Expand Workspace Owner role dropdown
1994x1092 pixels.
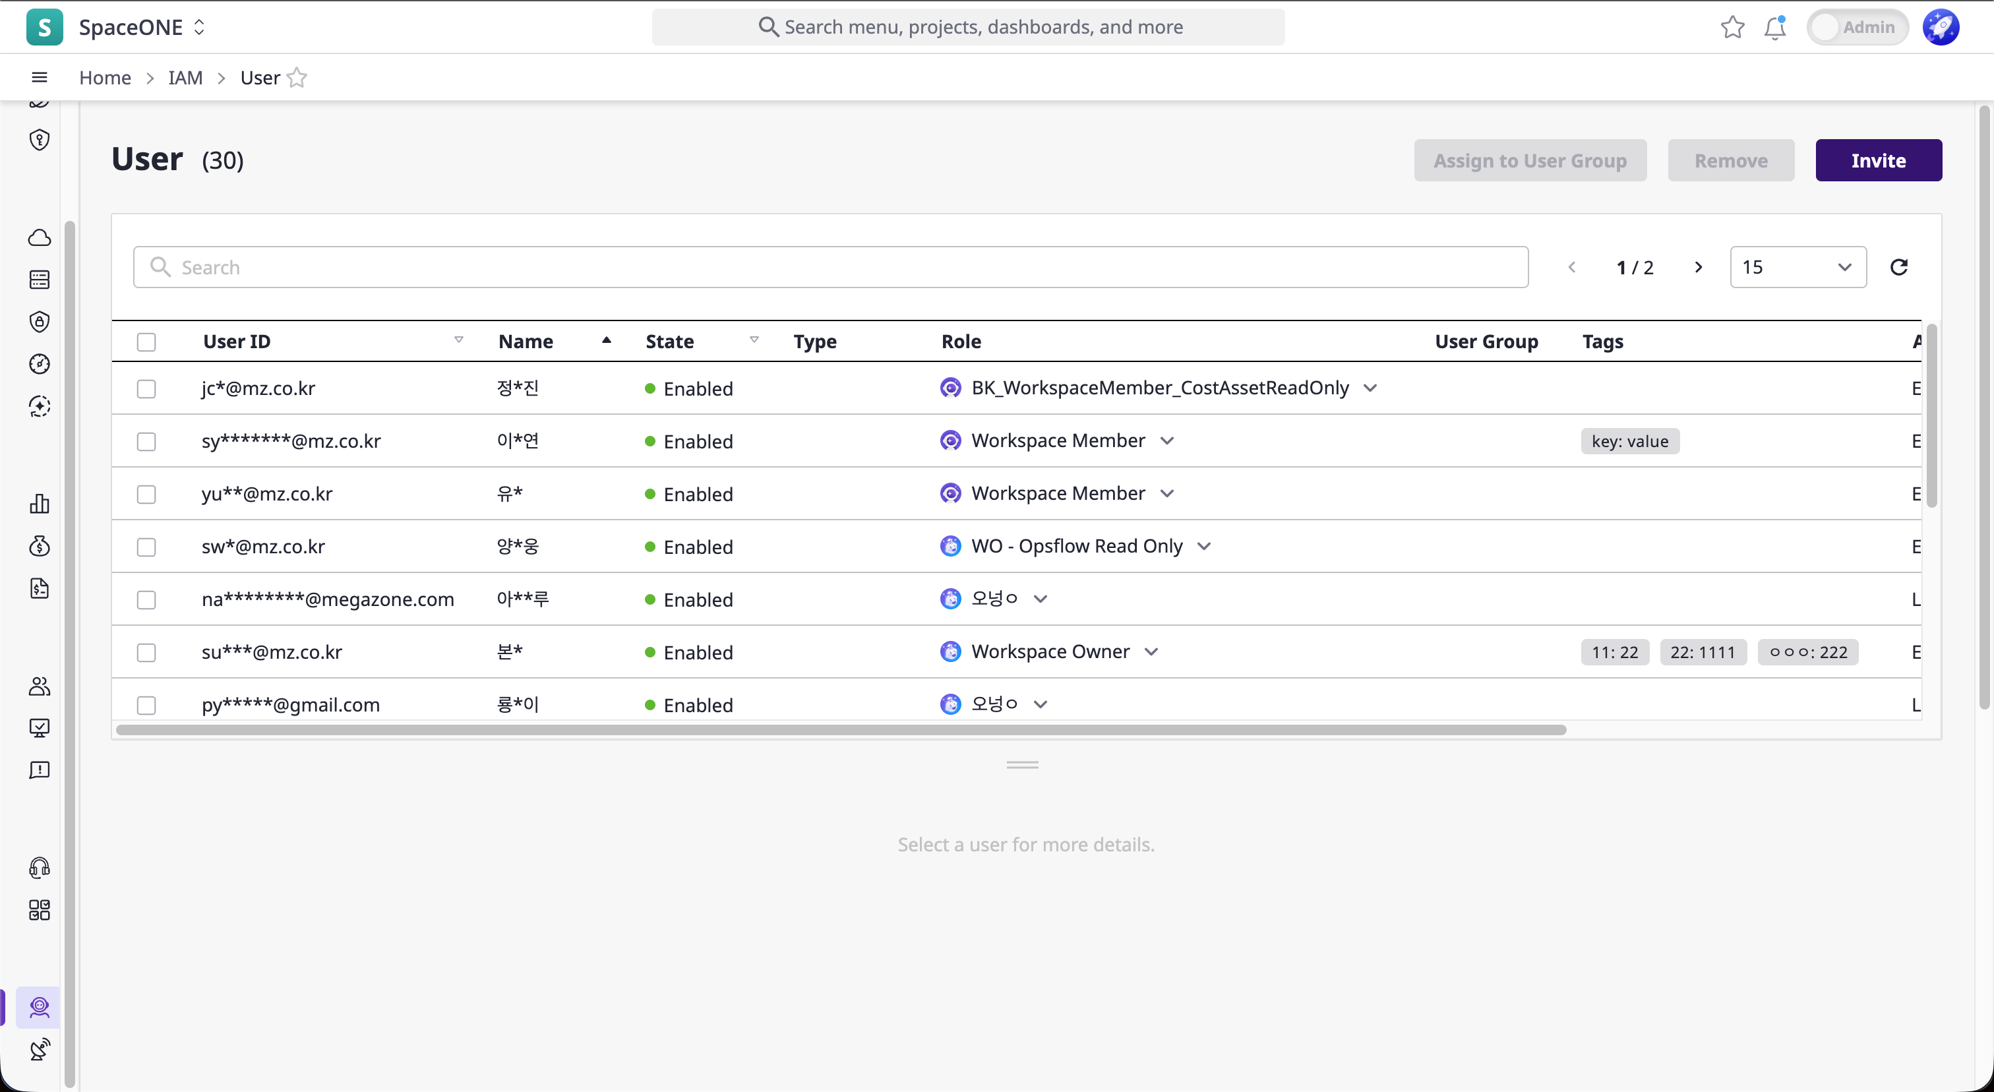tap(1152, 652)
